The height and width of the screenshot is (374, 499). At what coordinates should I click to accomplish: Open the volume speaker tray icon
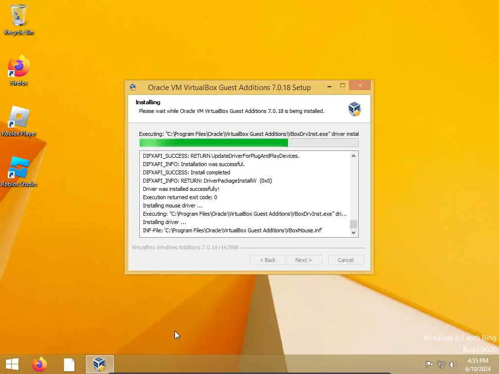[453, 364]
